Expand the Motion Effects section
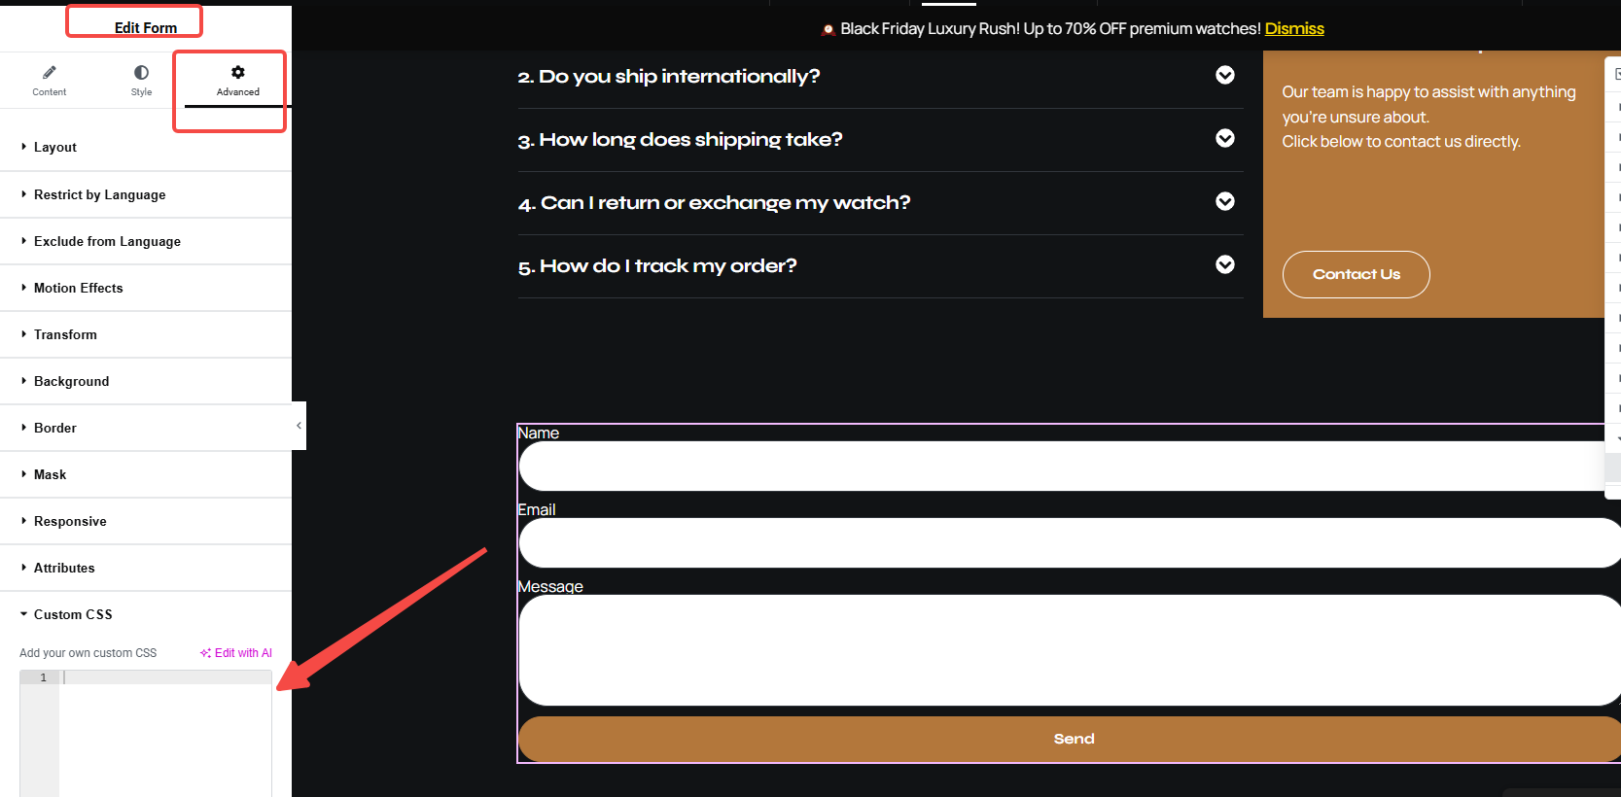The height and width of the screenshot is (797, 1621). [x=78, y=289]
